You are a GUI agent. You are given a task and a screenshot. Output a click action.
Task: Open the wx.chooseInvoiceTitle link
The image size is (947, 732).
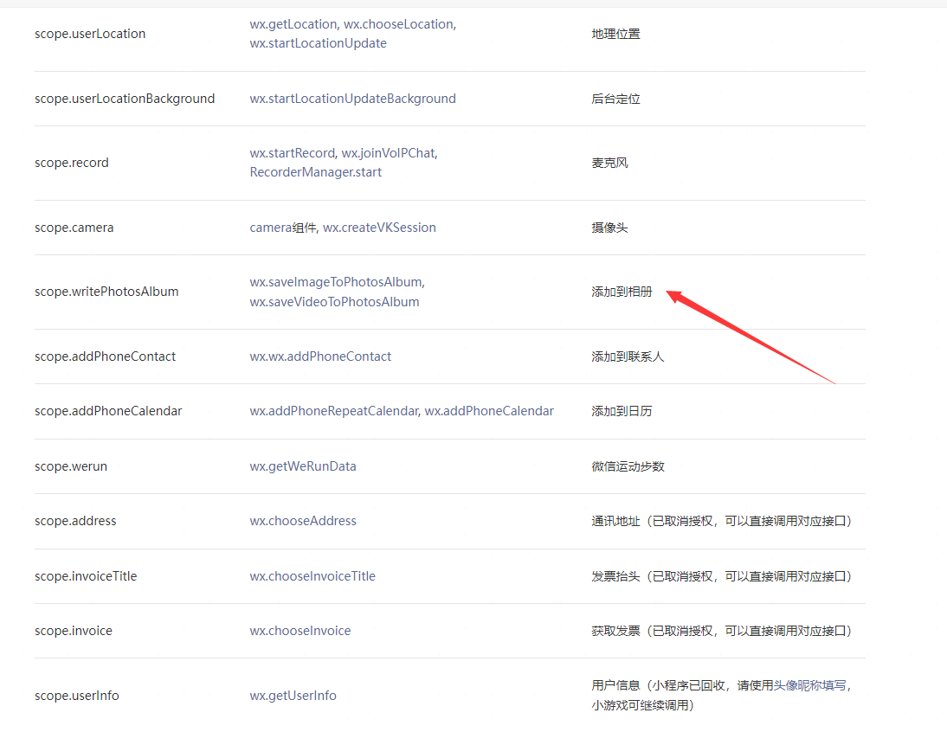(x=312, y=576)
